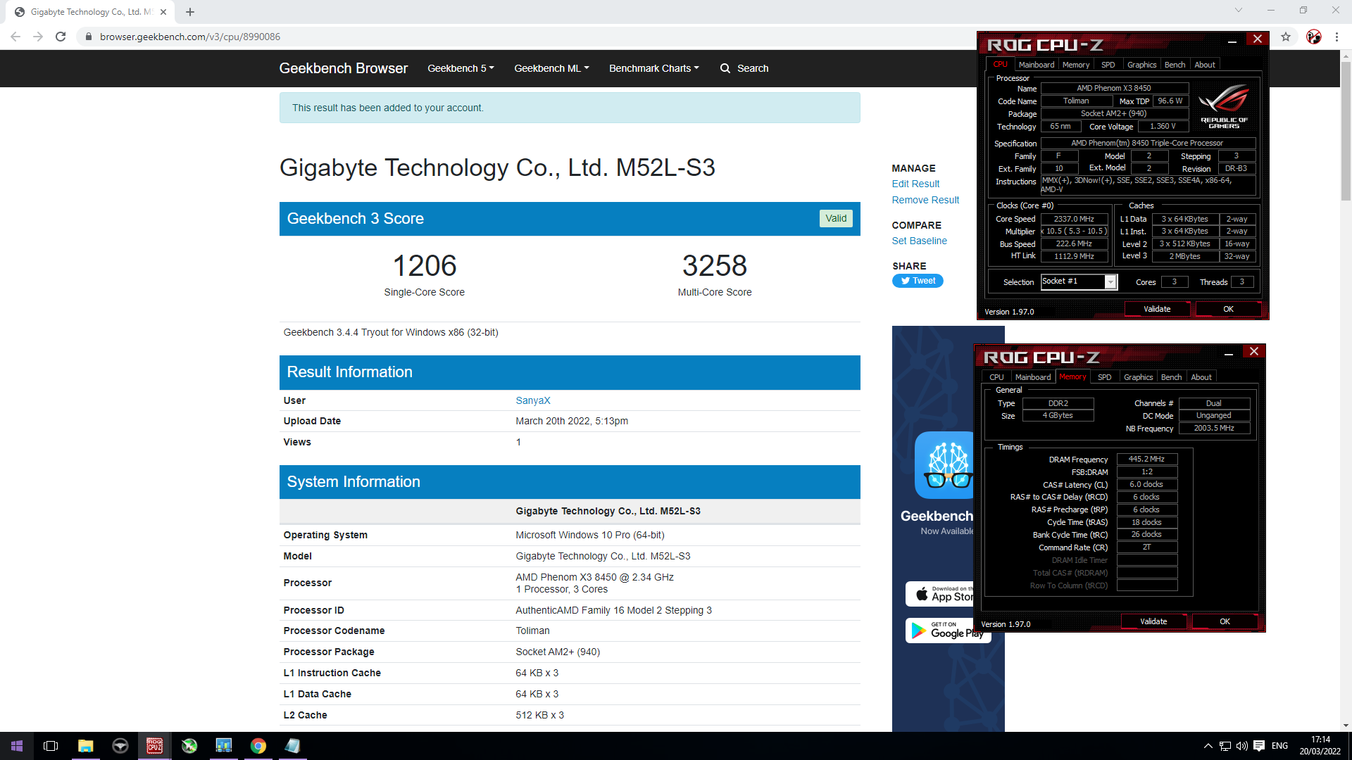The width and height of the screenshot is (1352, 760).
Task: Click the Tweet share button
Action: 918,281
